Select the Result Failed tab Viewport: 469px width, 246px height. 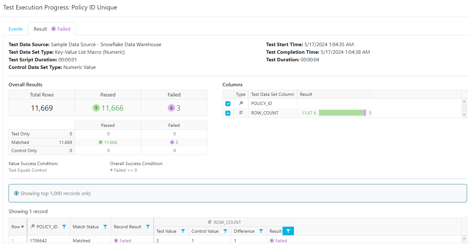point(52,29)
